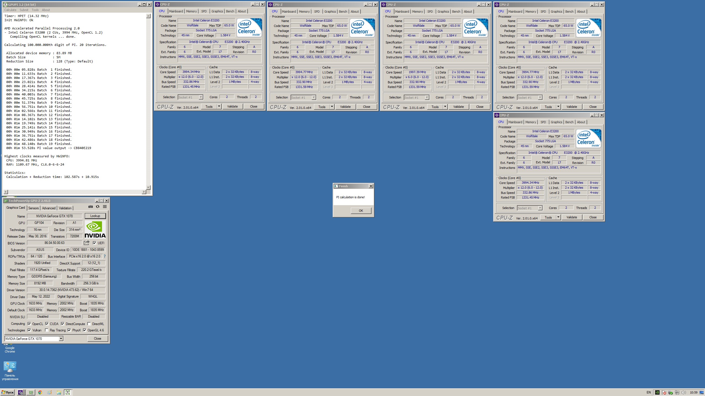Expand Tools dropdown arrow in second CPU-Z window from the left
Screen dimensions: 705x396
(332, 107)
